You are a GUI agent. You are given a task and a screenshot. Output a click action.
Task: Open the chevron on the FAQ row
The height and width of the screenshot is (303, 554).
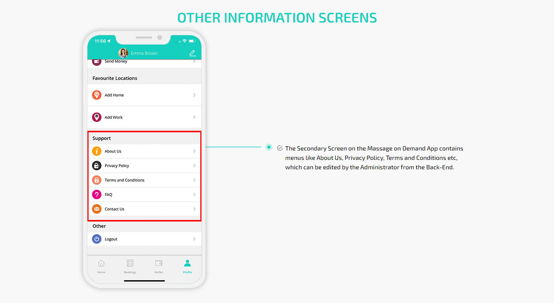(x=194, y=195)
